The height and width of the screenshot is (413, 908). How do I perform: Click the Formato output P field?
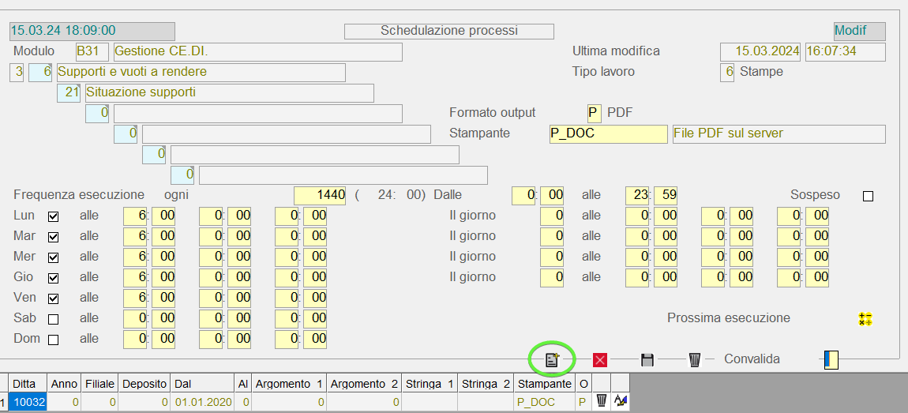pos(594,113)
